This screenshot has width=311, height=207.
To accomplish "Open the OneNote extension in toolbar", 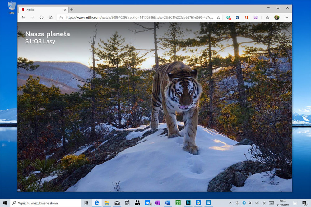I will pyautogui.click(x=255, y=18).
